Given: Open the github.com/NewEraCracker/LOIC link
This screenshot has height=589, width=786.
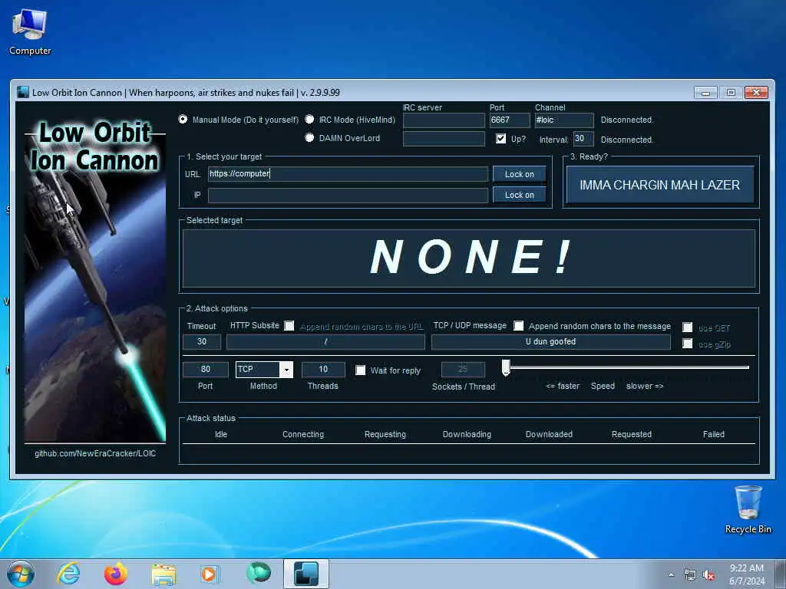Looking at the screenshot, I should pyautogui.click(x=95, y=453).
